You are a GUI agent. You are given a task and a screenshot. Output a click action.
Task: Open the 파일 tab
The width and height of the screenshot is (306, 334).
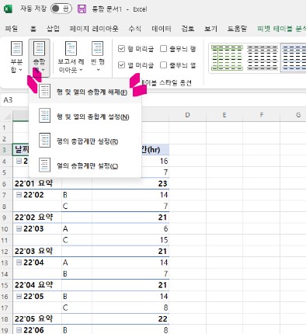12,28
